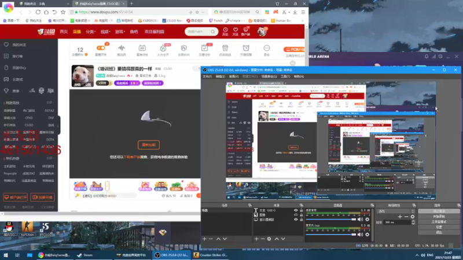Image resolution: width=463 pixels, height=260 pixels.
Task: Adjust microphone volume slider
Action: tap(330, 235)
